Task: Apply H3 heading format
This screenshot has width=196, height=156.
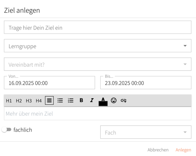Action: [x=29, y=101]
